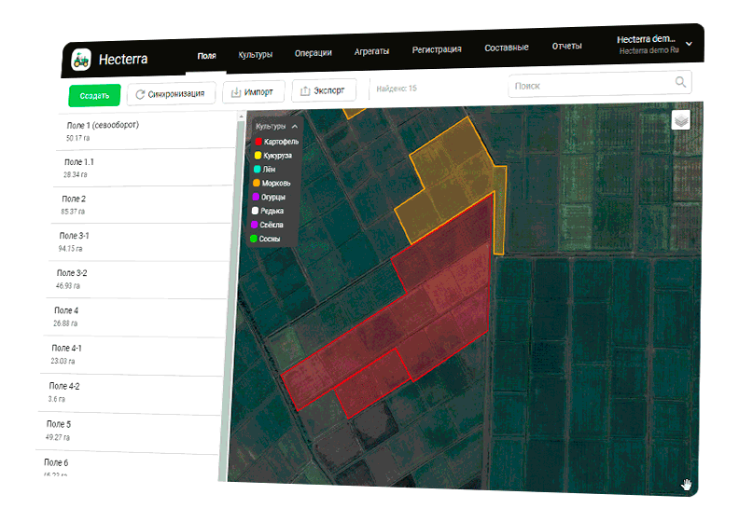
Task: Click the export icon in Экспорт
Action: (304, 91)
